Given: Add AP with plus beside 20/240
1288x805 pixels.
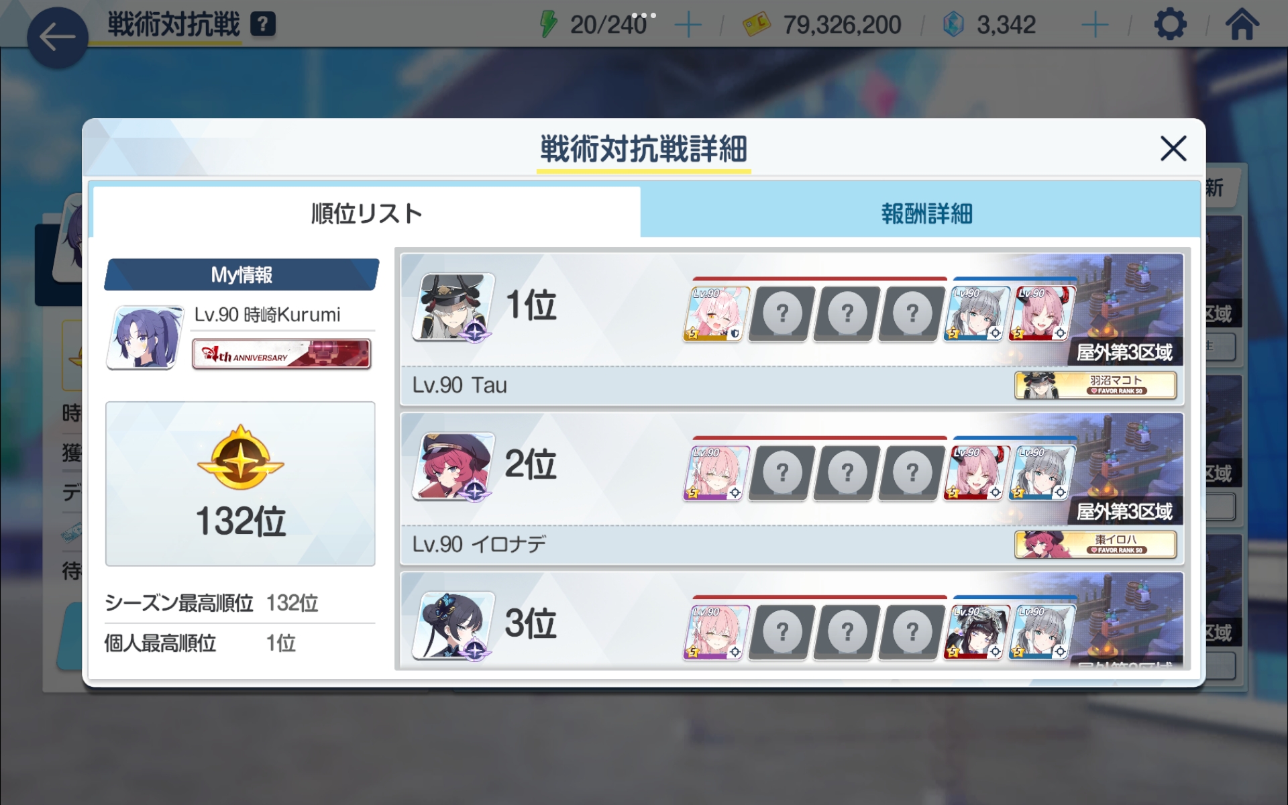Looking at the screenshot, I should coord(688,25).
